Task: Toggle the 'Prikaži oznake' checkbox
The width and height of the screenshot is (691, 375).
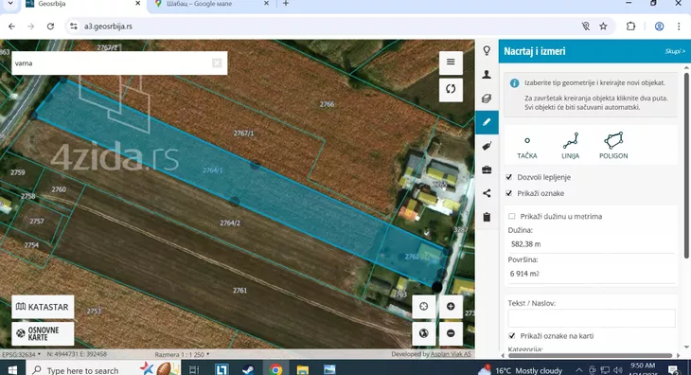Action: [509, 193]
